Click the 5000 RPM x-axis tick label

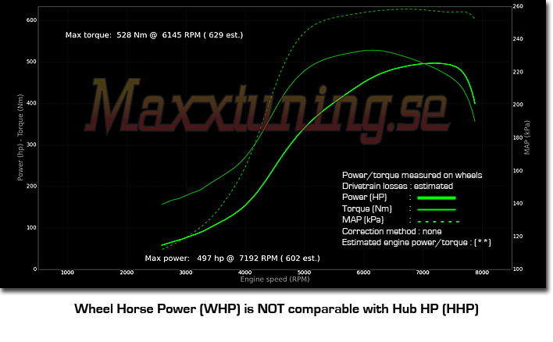pyautogui.click(x=304, y=273)
